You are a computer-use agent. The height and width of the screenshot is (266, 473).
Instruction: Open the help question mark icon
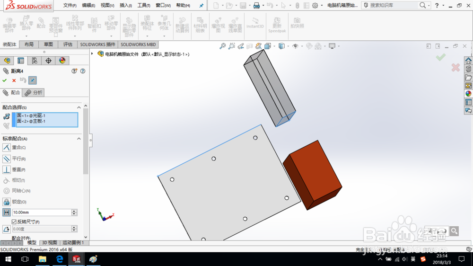coord(83,71)
